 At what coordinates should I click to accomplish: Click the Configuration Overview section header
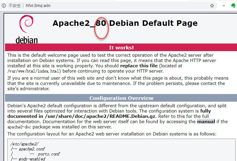pos(121,98)
